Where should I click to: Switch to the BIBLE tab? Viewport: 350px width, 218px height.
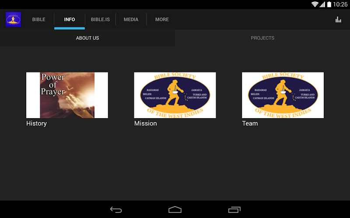(38, 19)
